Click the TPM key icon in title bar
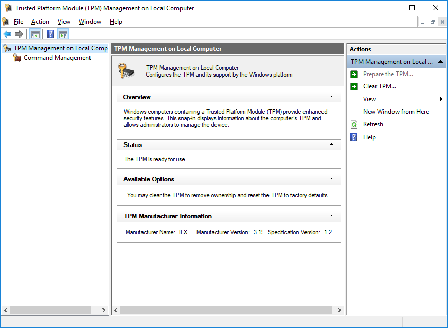The height and width of the screenshot is (328, 448). [8, 8]
